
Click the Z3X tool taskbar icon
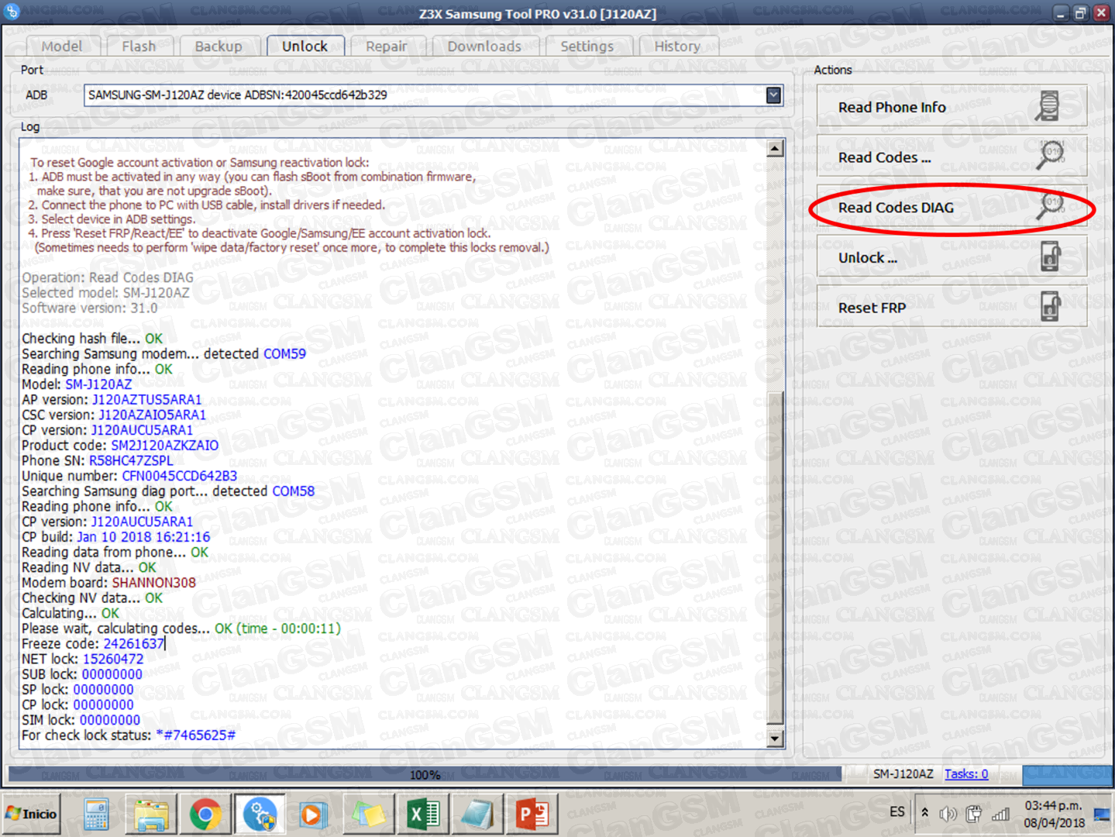260,815
